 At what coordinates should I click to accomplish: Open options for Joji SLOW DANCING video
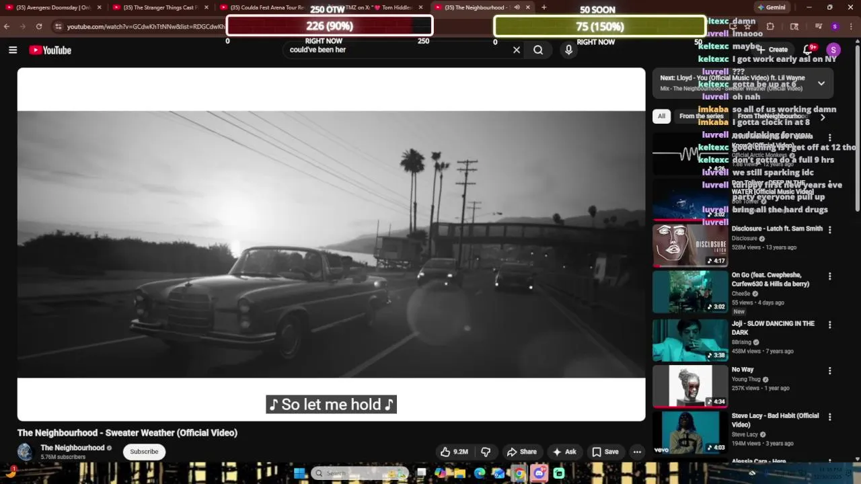click(829, 324)
